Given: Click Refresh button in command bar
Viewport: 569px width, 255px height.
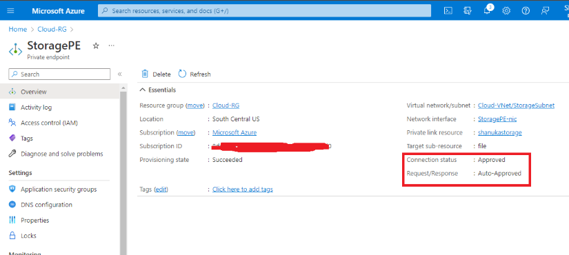Looking at the screenshot, I should point(194,74).
